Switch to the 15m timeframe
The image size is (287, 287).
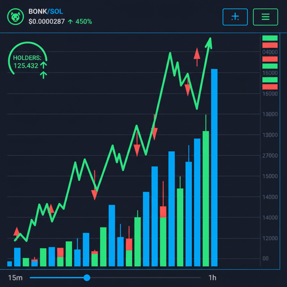pos(15,278)
